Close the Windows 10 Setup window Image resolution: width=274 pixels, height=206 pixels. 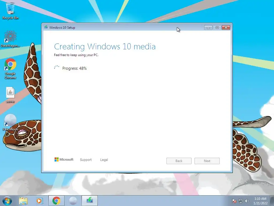click(226, 28)
